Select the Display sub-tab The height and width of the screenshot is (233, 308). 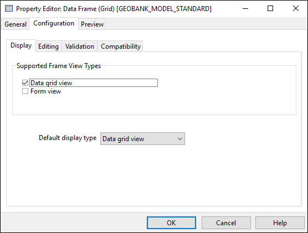pos(21,45)
